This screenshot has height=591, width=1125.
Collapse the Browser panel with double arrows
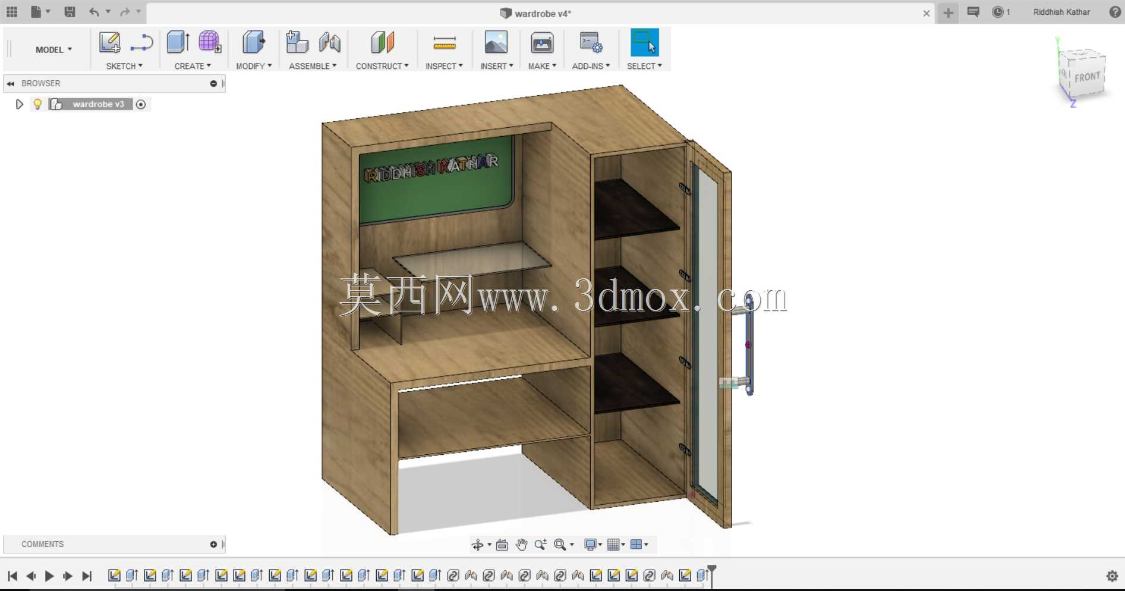(10, 83)
